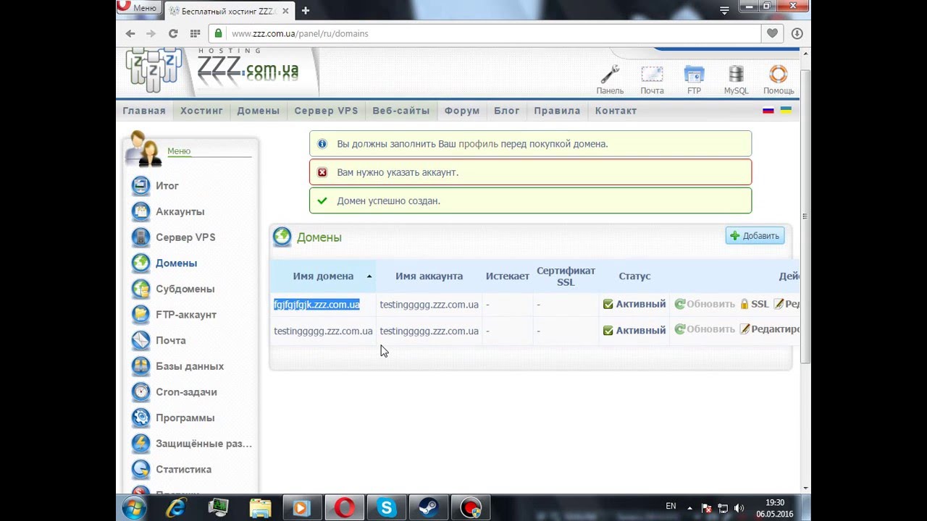Click Обновить for testingggg domain row
This screenshot has height=521, width=927.
[705, 329]
